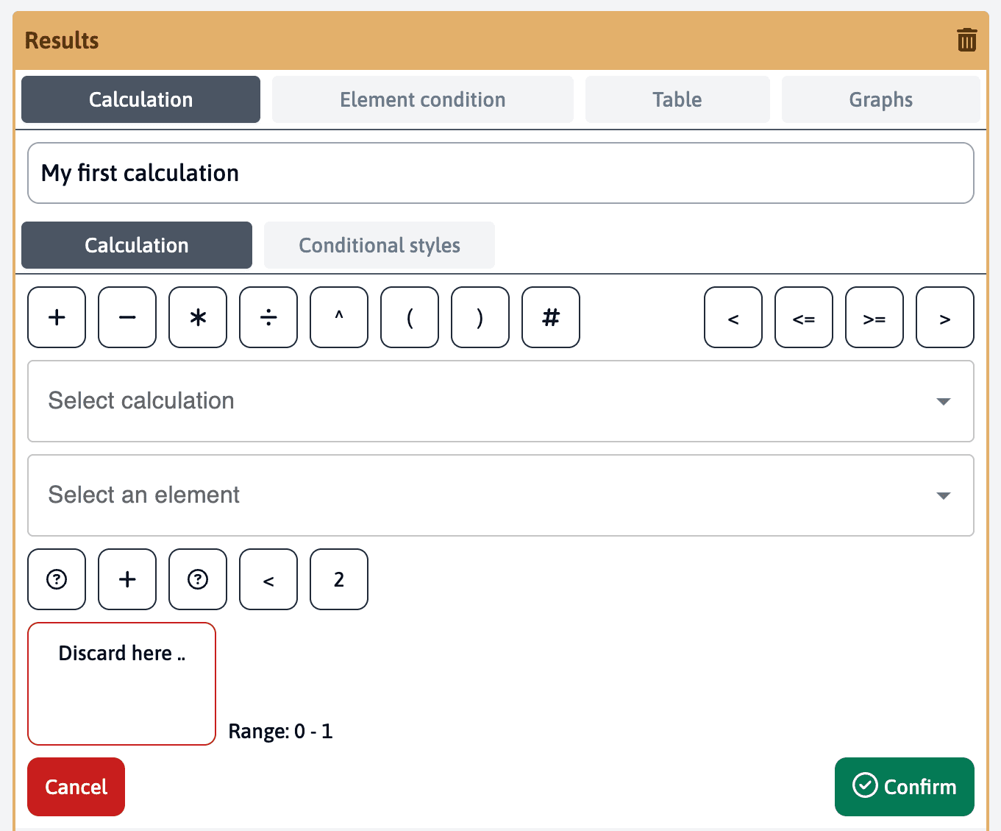1001x831 pixels.
Task: Insert the greater-than-or-equal operator
Action: tap(874, 317)
